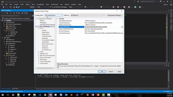
Task: Collapse the CppApp project in Solution Explorer
Action: (x=2, y=20)
